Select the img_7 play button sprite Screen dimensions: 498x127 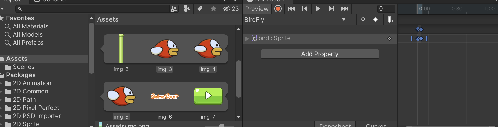[208, 96]
